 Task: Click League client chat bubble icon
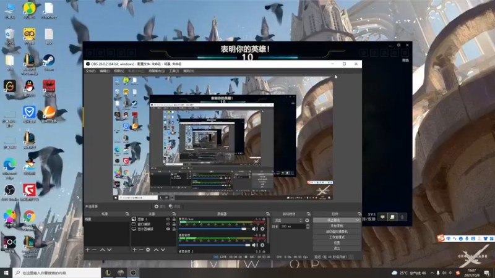click(x=382, y=217)
